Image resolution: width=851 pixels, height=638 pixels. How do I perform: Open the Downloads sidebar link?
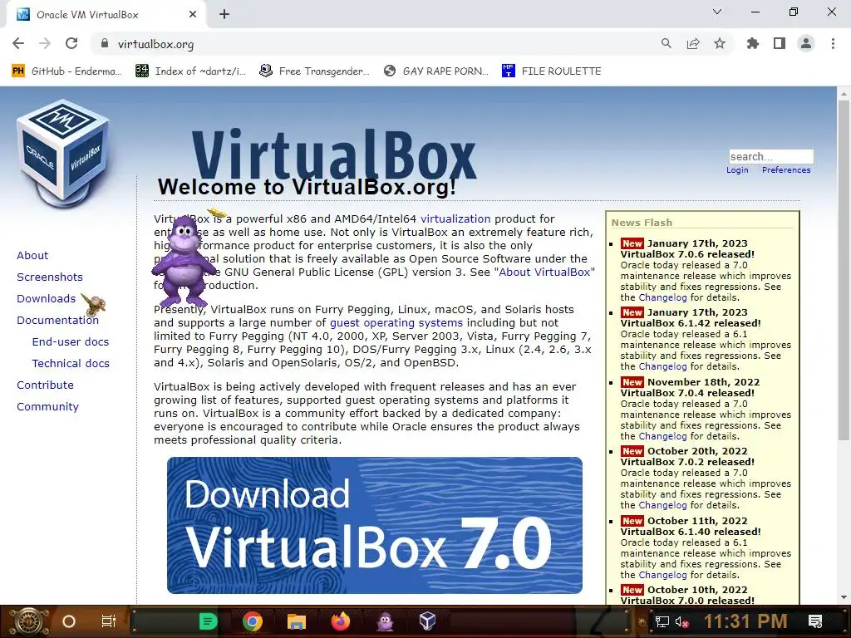click(47, 299)
